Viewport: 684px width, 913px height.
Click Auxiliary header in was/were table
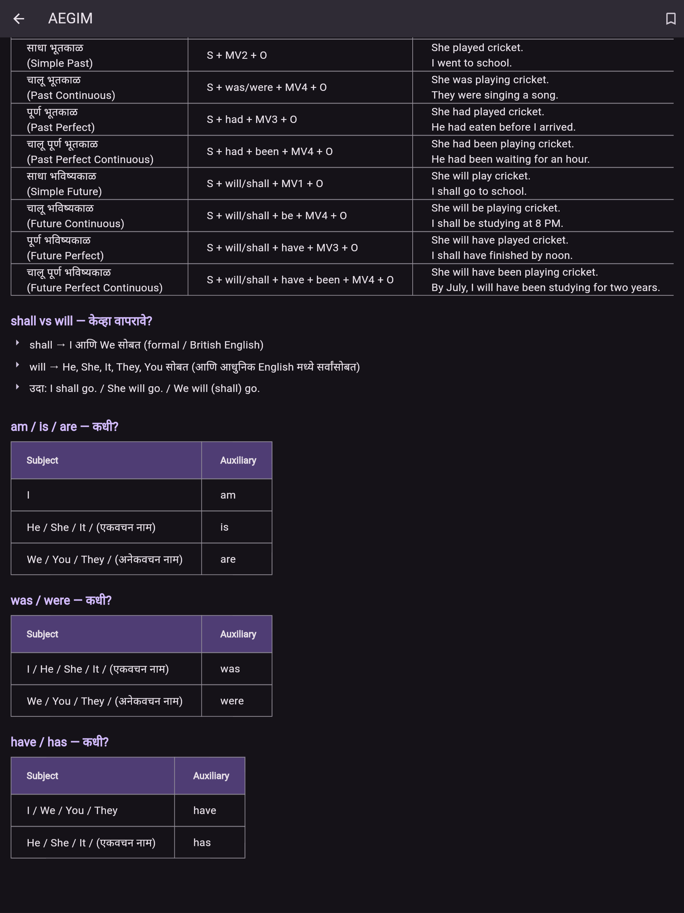(237, 634)
